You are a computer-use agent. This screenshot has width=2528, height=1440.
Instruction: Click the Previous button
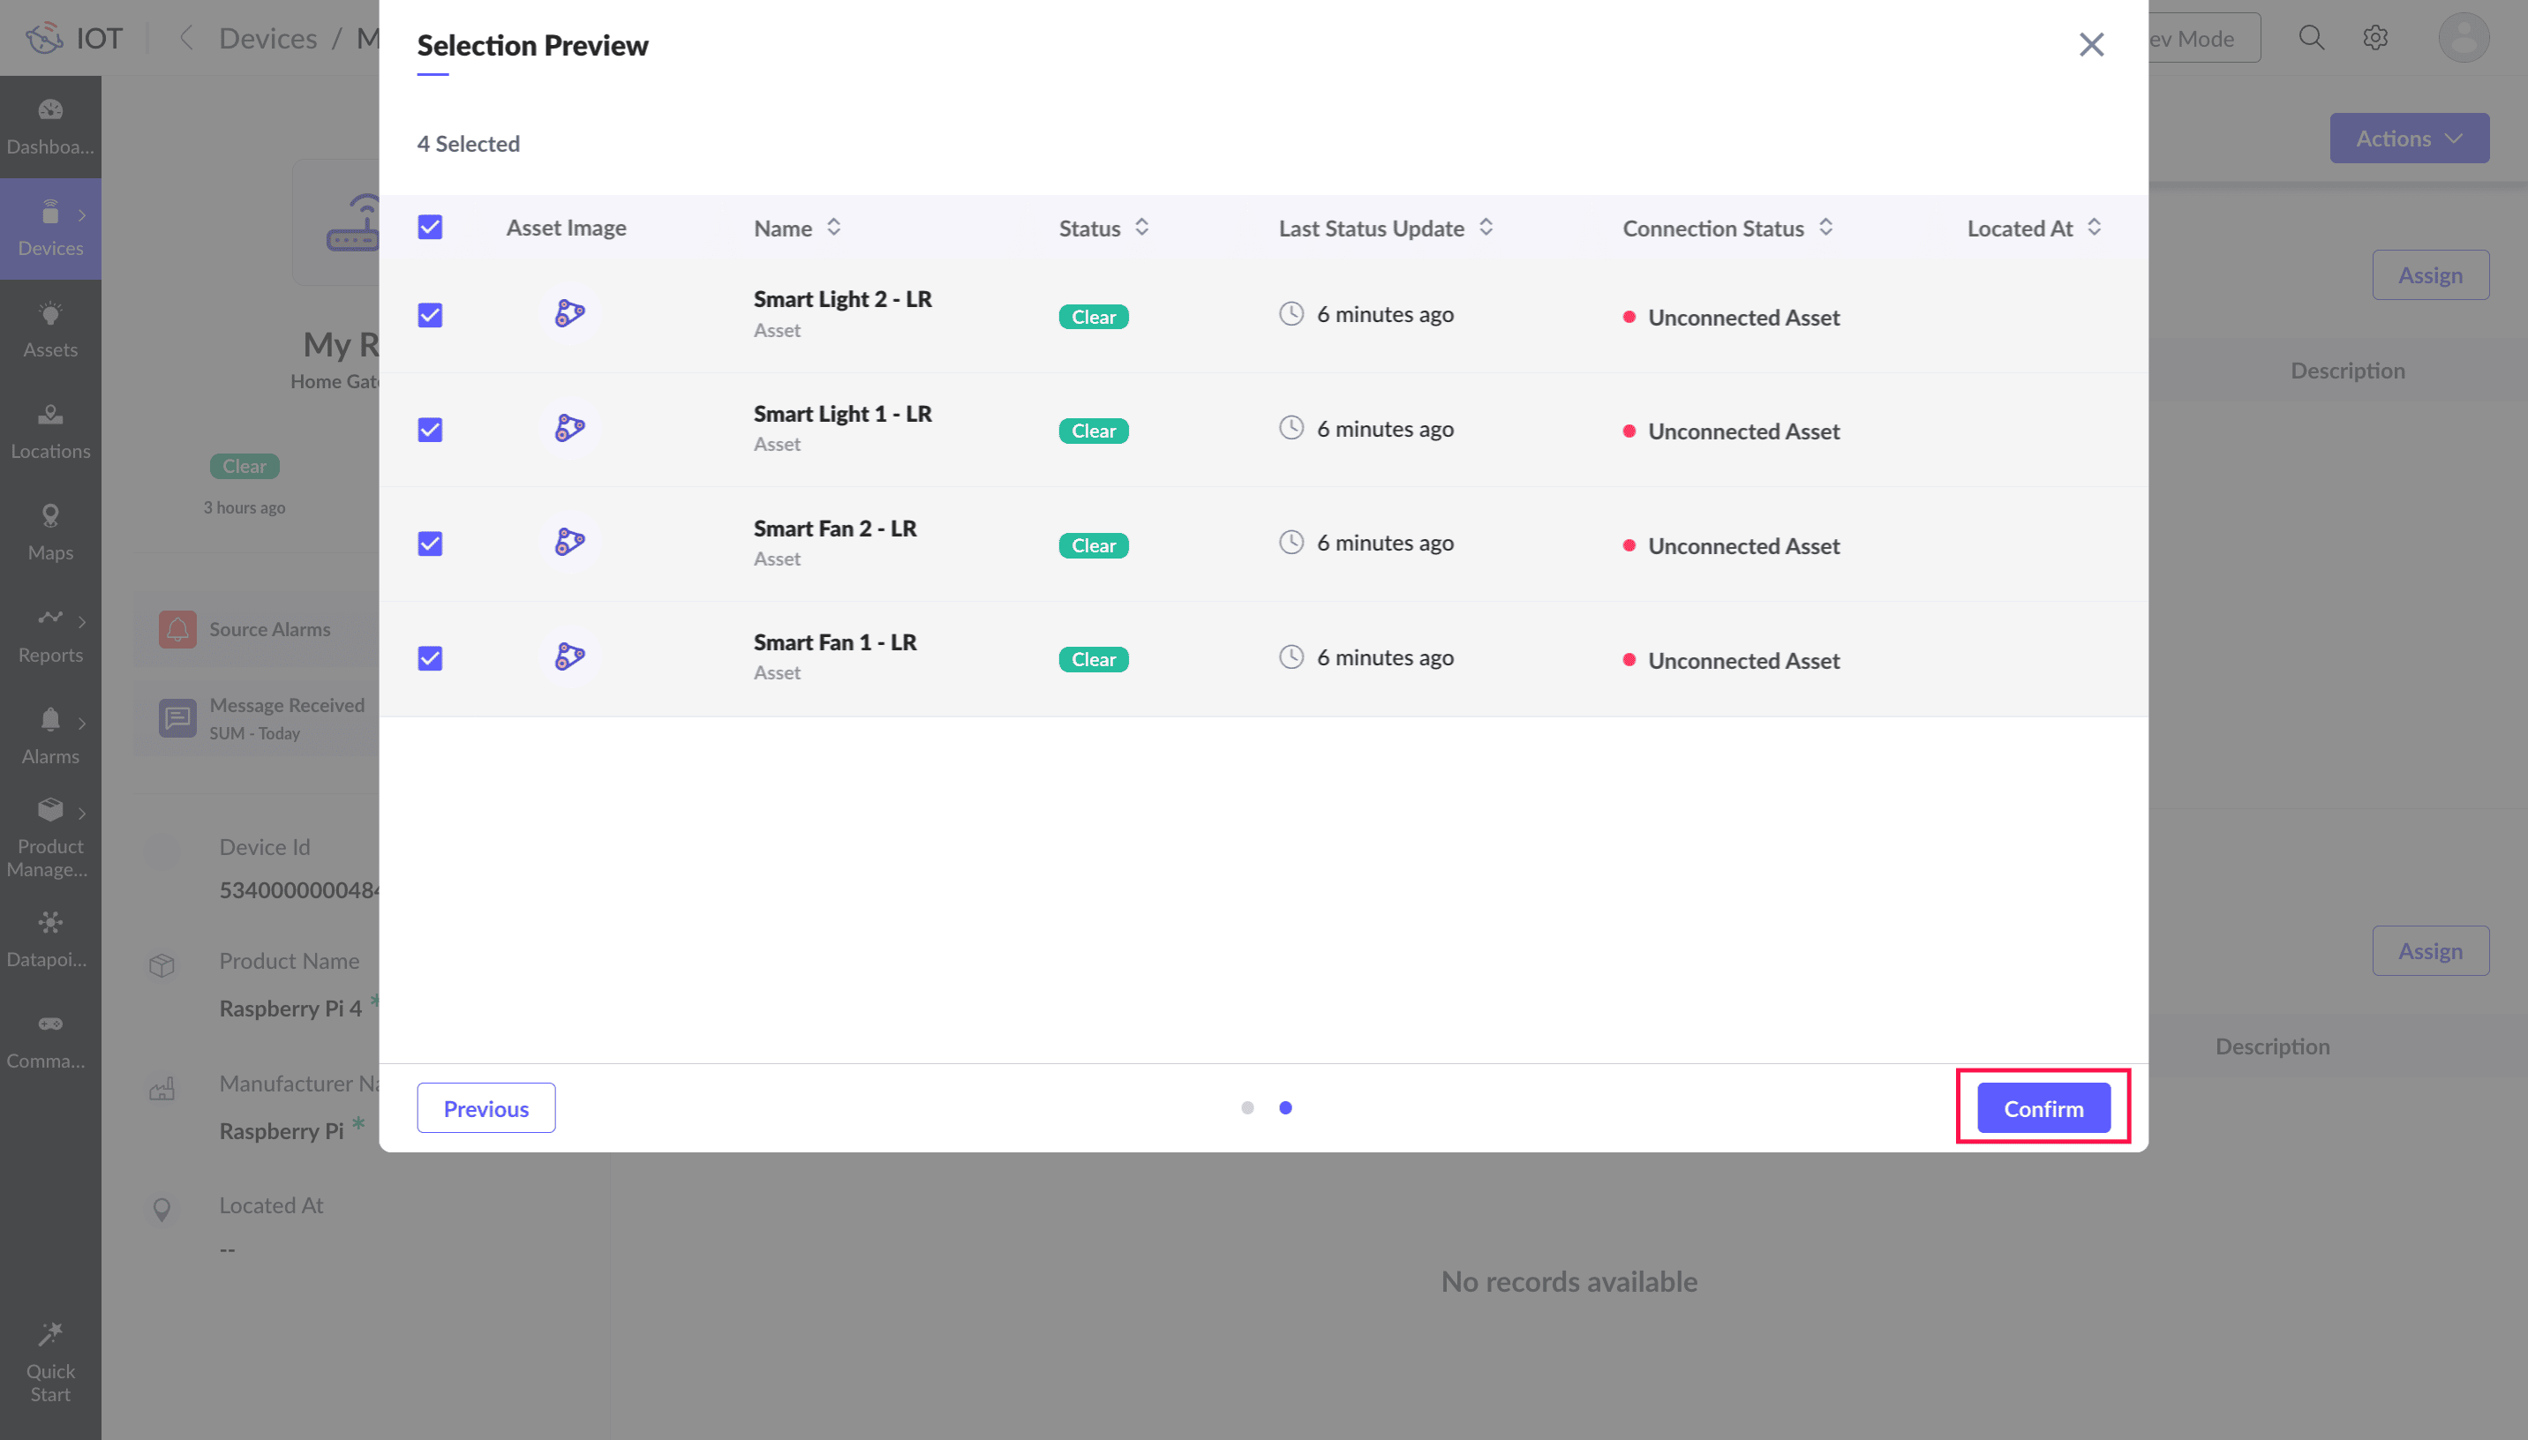click(x=485, y=1107)
